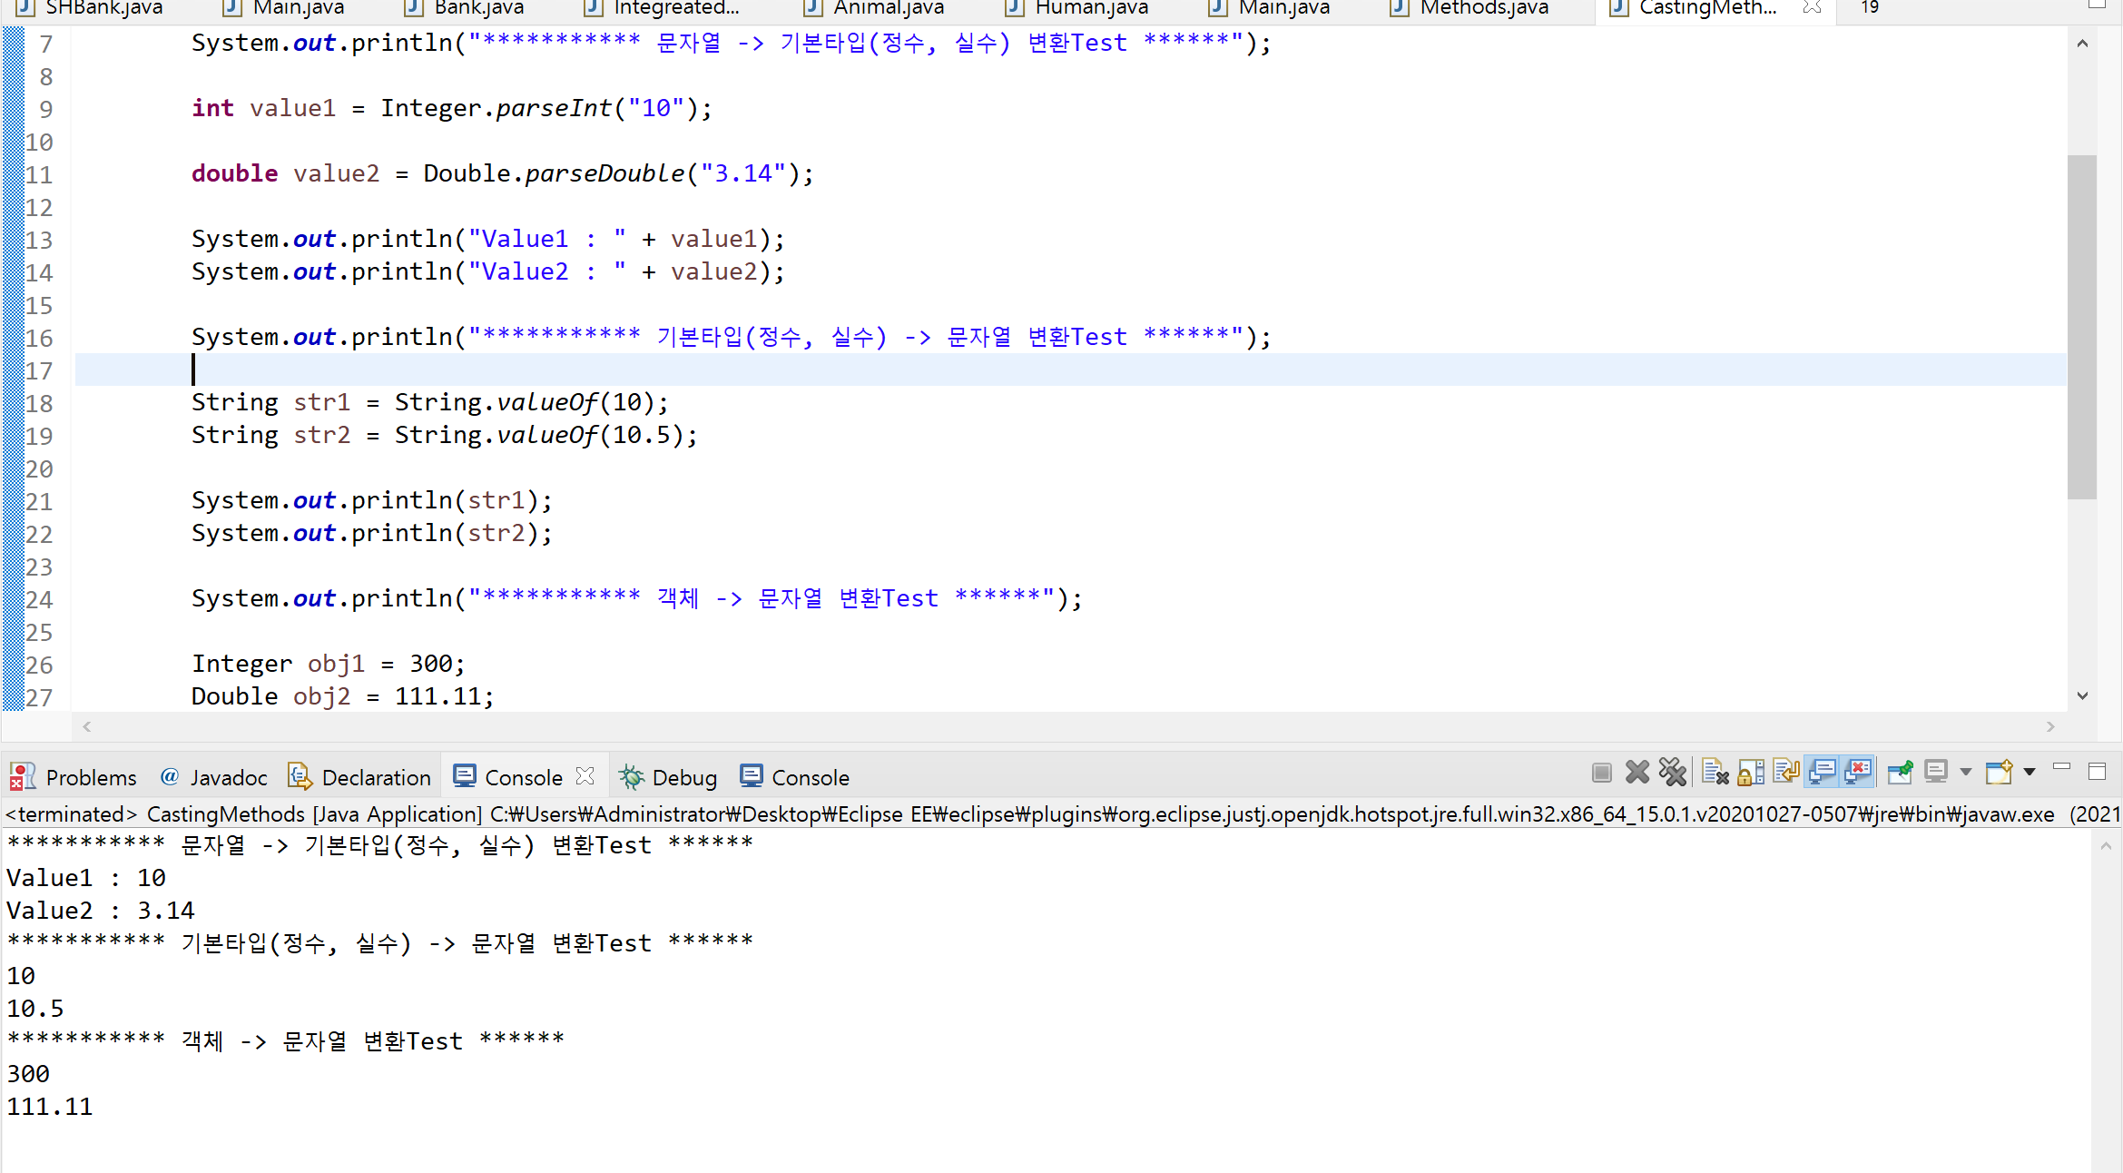
Task: Click 'Value1 : 10' in the console output
Action: point(86,878)
